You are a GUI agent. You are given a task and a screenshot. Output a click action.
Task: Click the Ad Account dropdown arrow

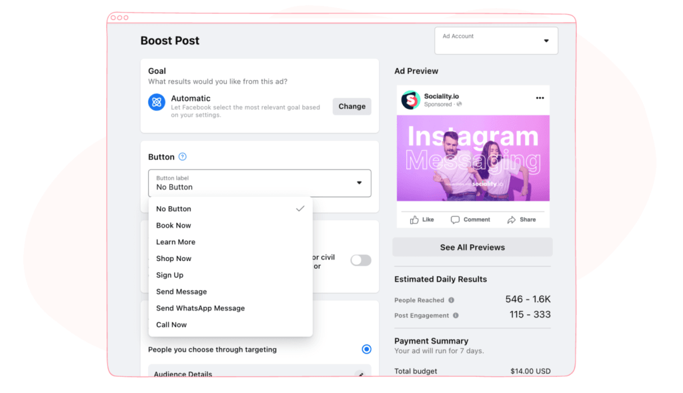coord(546,41)
